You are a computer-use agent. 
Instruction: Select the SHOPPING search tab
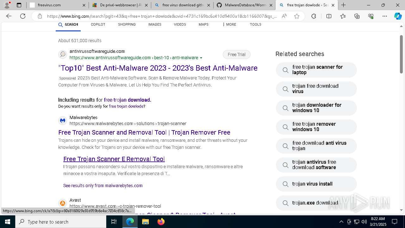tap(127, 24)
